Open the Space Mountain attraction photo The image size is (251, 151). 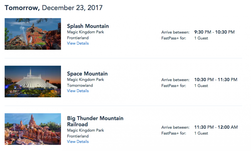(33, 81)
